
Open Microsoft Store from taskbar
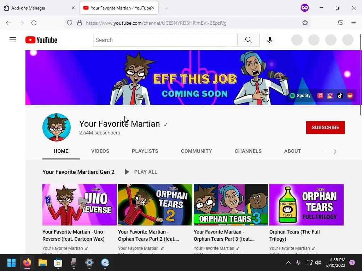click(x=58, y=263)
